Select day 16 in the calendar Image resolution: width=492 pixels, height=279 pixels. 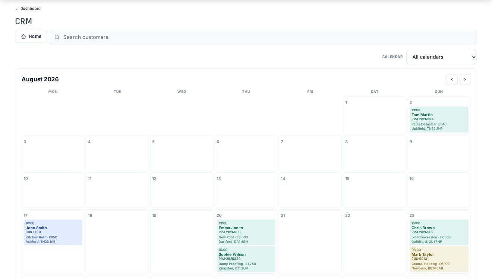coord(439,190)
